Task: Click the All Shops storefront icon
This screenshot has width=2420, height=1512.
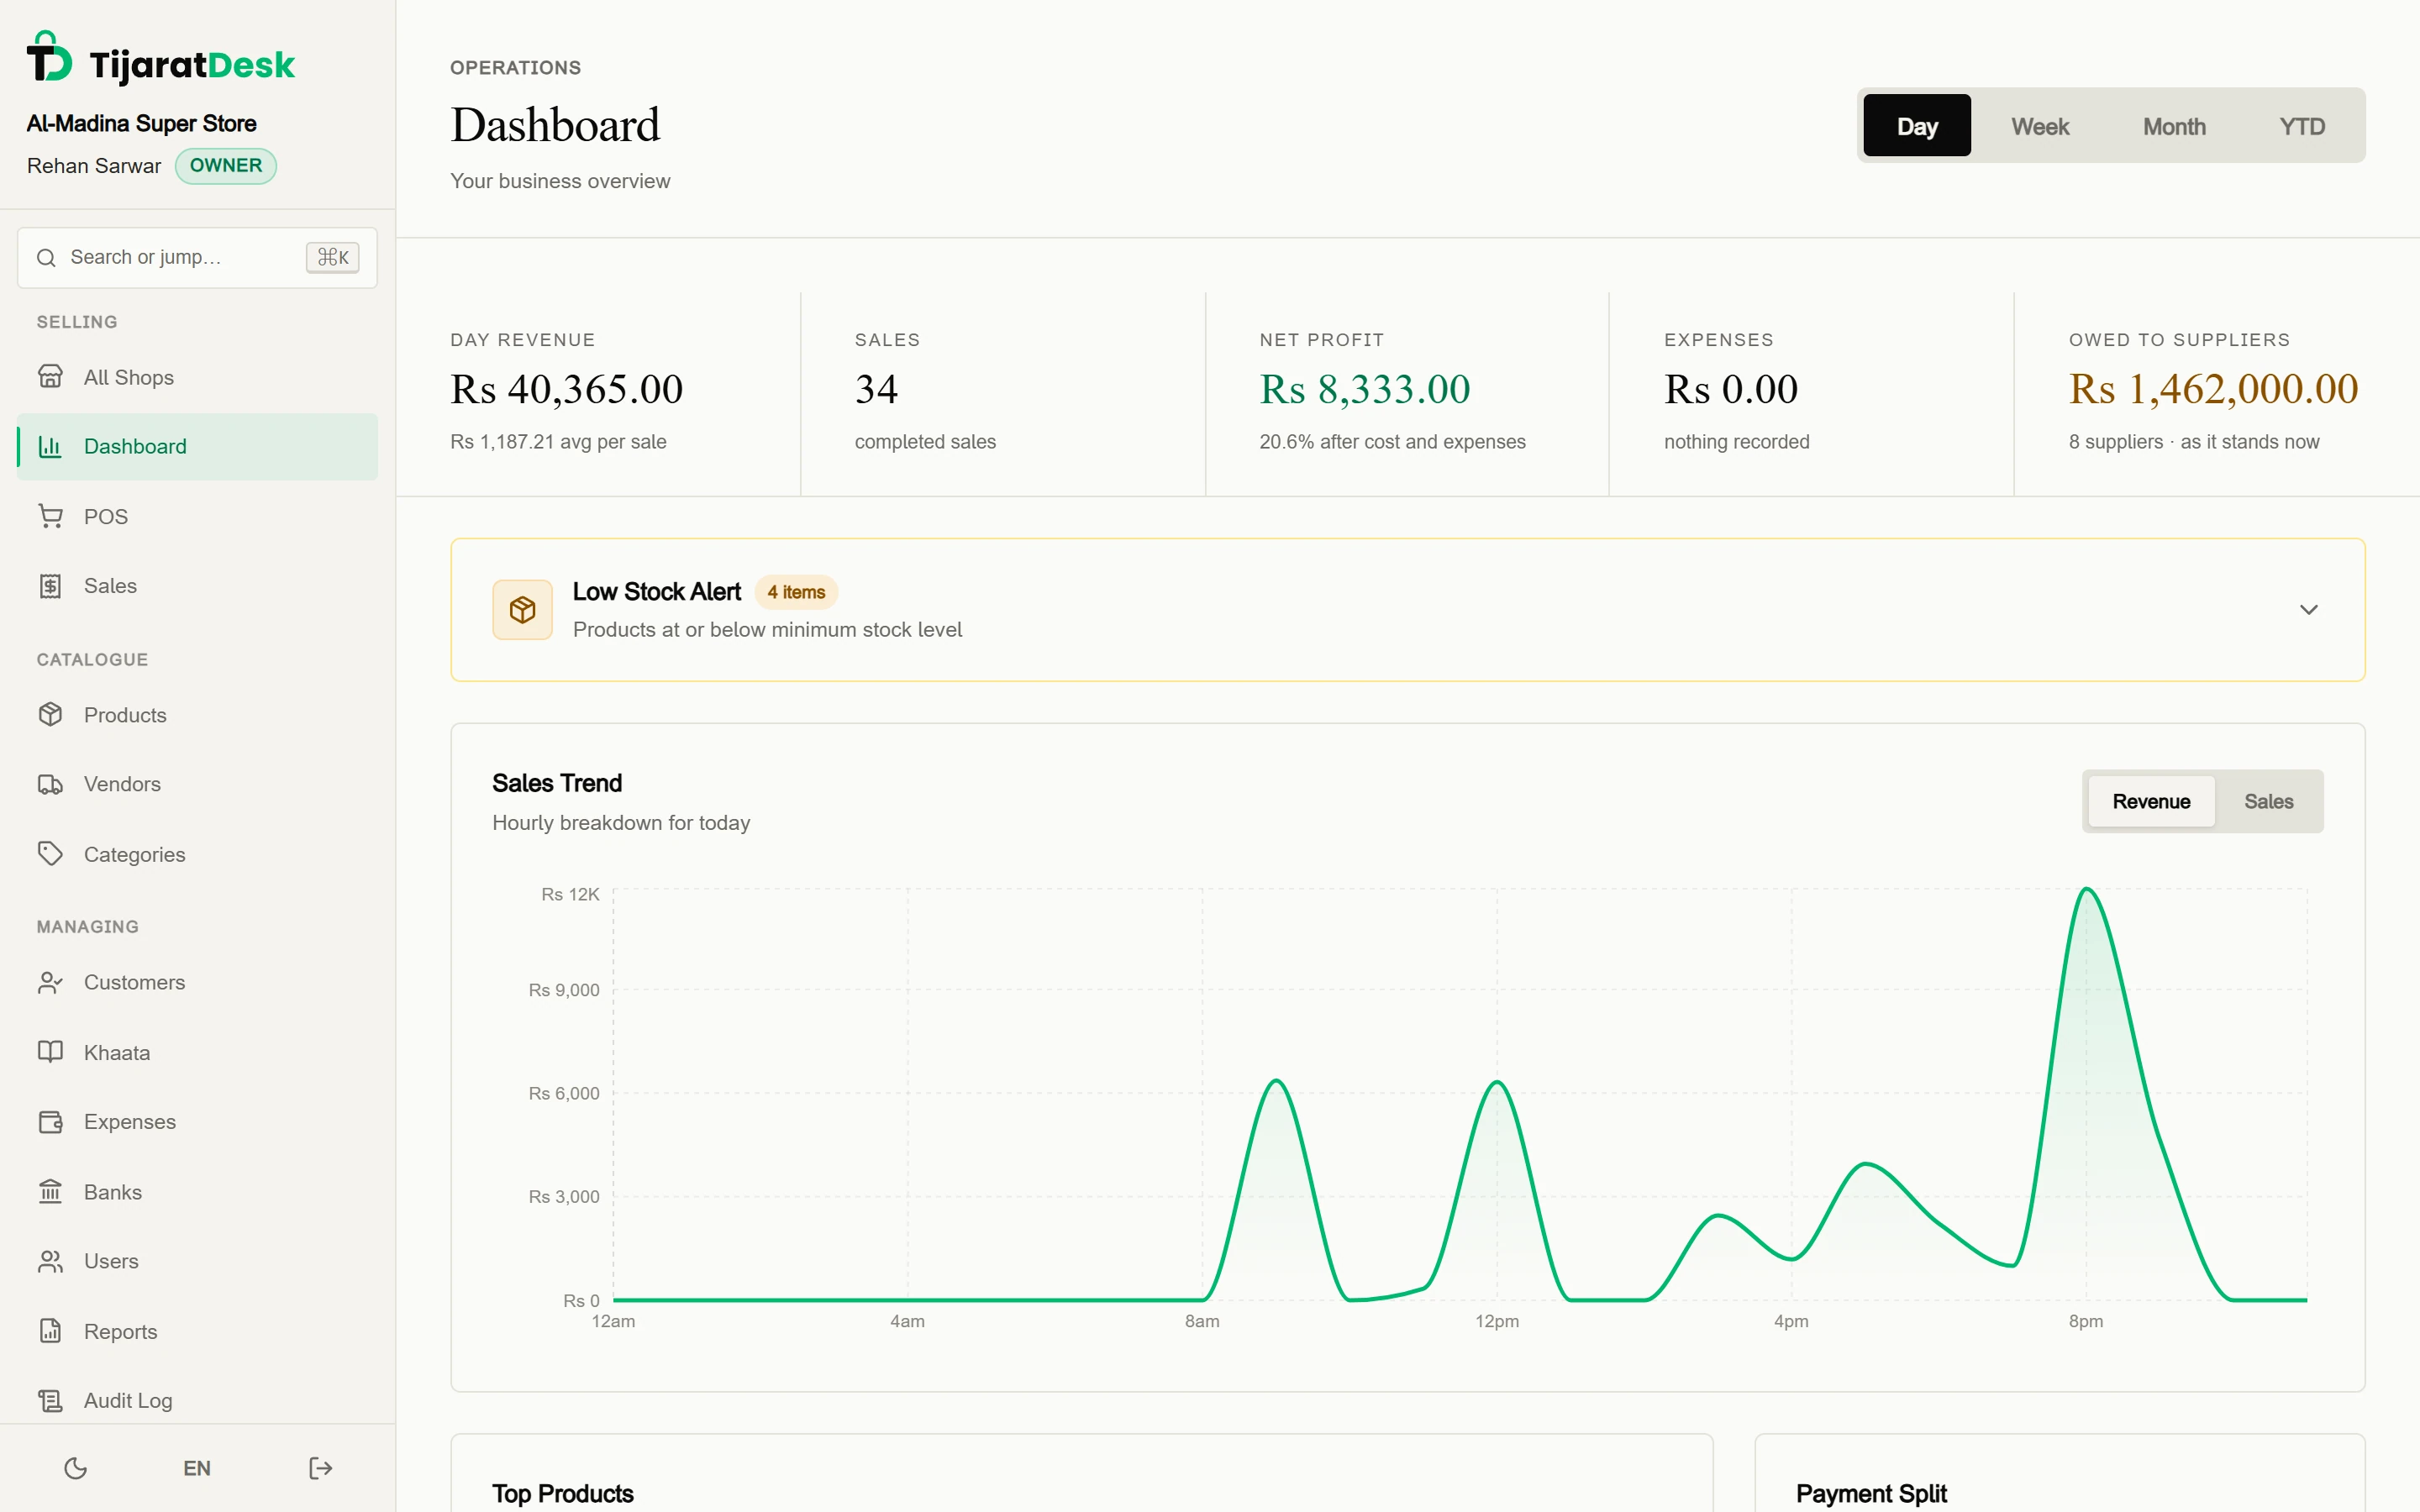Action: [x=50, y=377]
